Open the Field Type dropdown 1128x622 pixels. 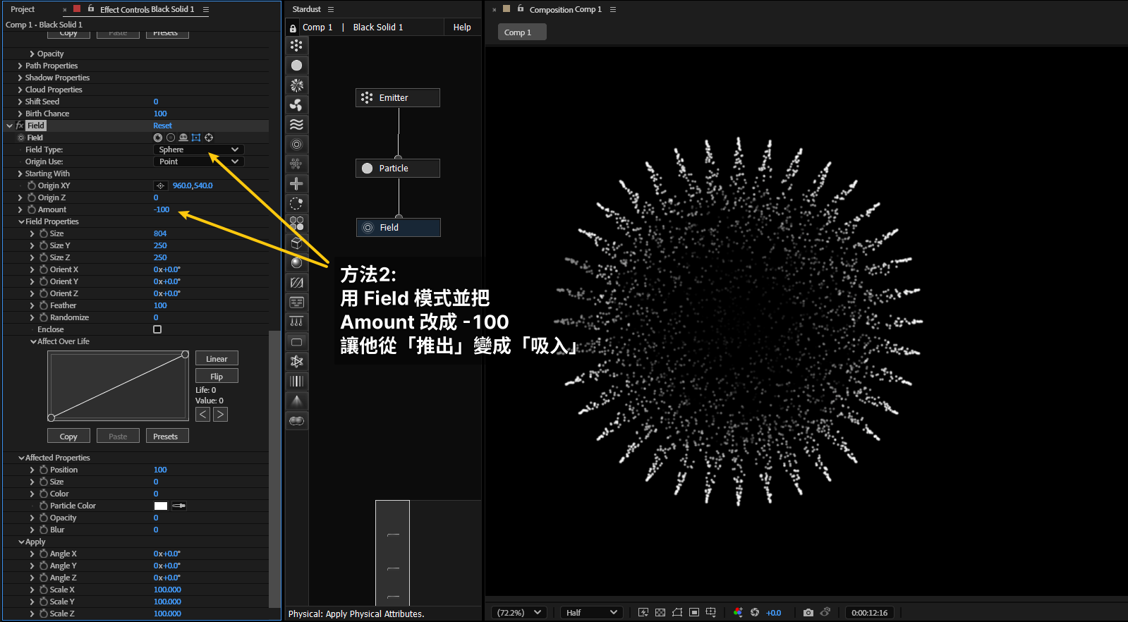click(x=199, y=150)
